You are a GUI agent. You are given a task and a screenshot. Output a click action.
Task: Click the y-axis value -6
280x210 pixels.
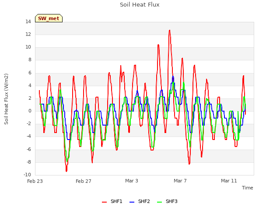(x=29, y=150)
